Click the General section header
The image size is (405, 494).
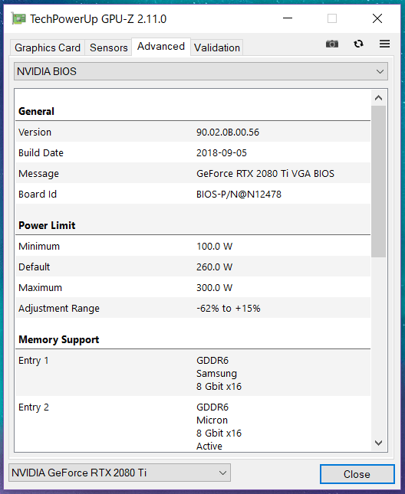point(36,111)
